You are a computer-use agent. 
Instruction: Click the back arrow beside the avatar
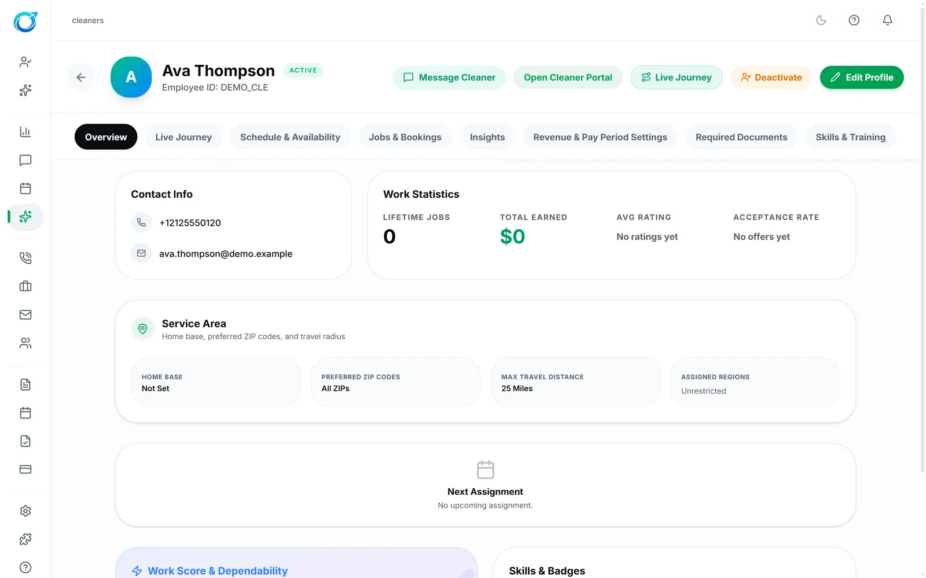pos(81,77)
